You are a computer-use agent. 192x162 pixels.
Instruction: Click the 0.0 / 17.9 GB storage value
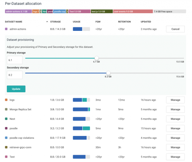(58, 138)
